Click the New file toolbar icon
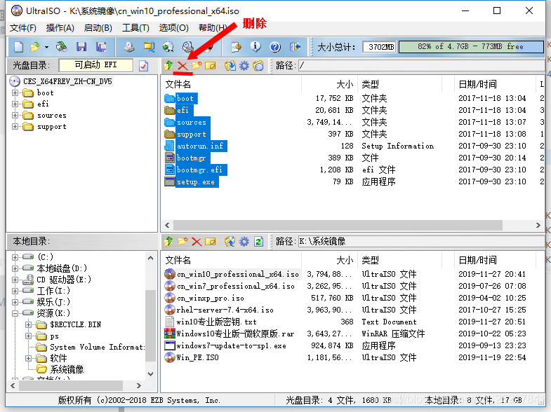The height and width of the screenshot is (412, 551). [18, 47]
